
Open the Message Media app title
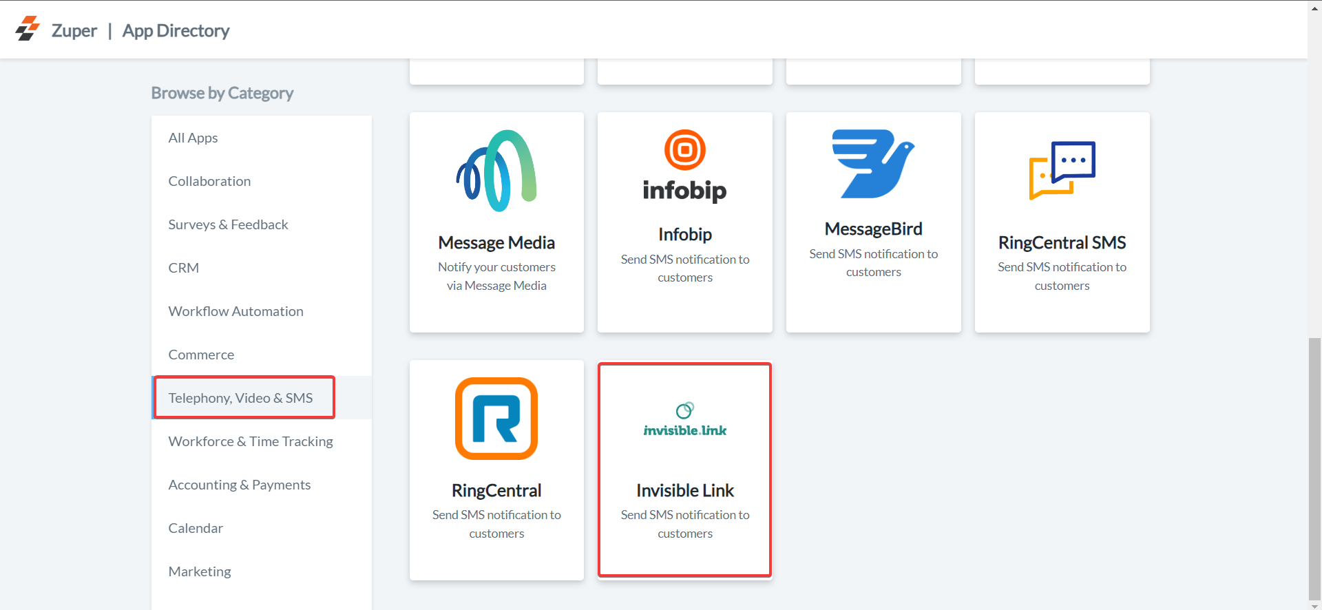tap(496, 242)
